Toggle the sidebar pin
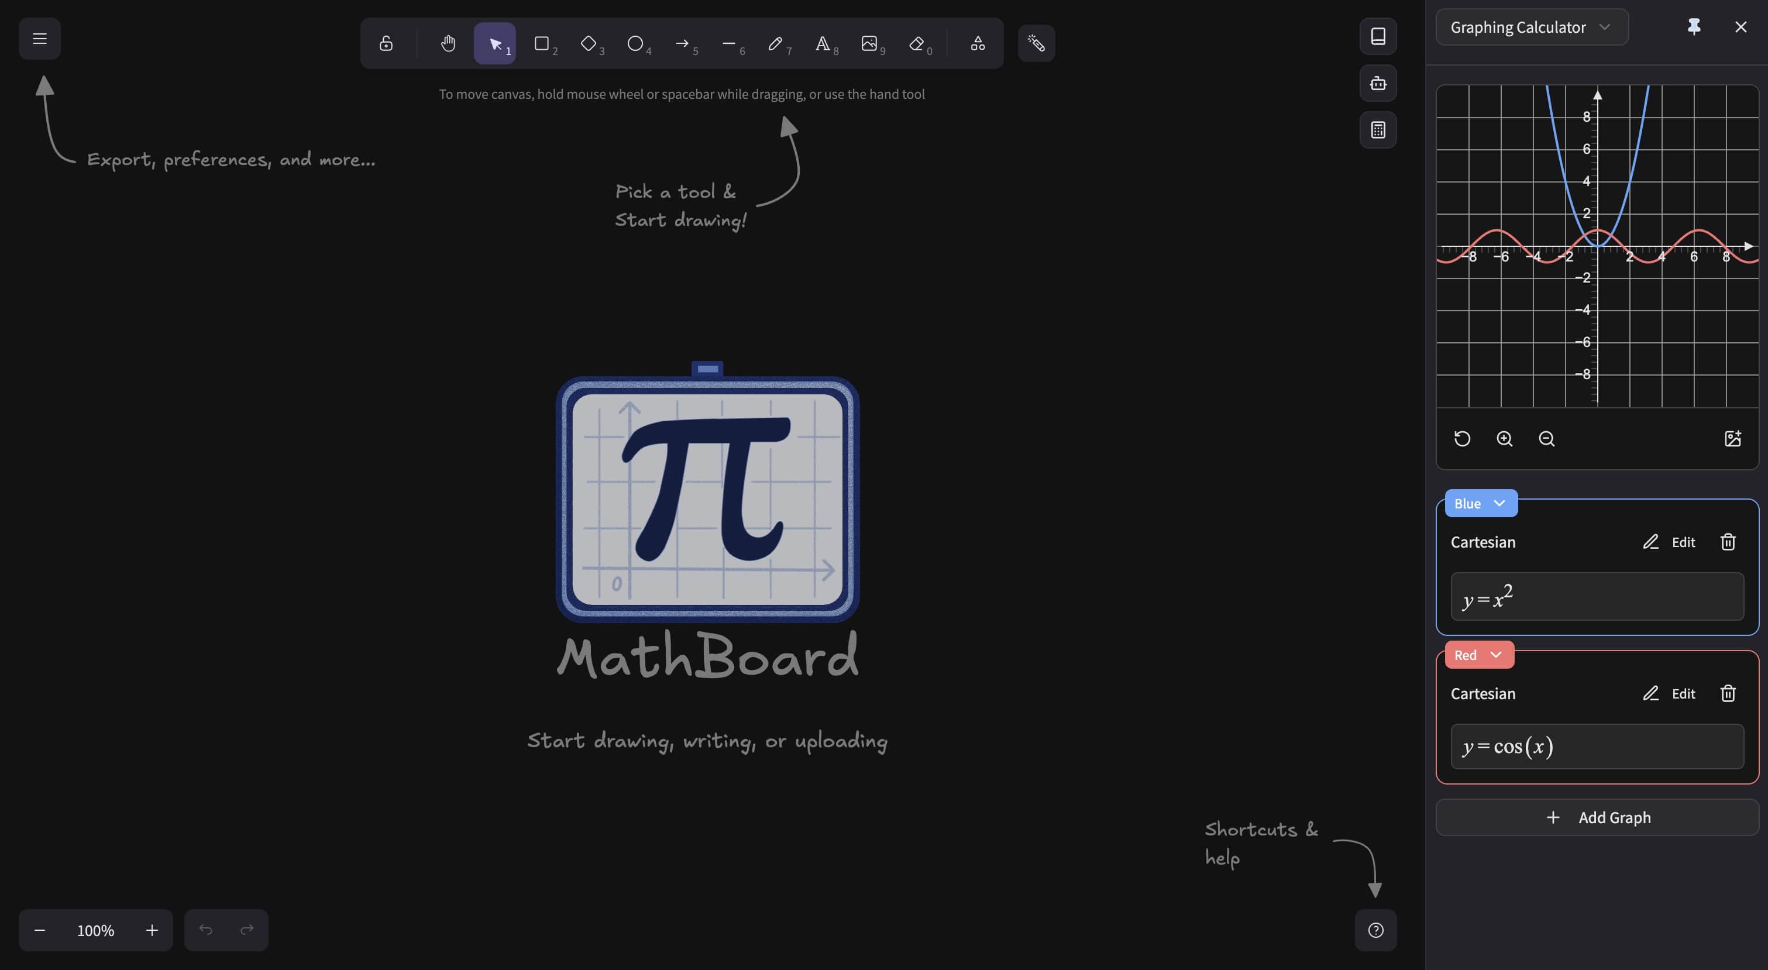 pyautogui.click(x=1694, y=27)
